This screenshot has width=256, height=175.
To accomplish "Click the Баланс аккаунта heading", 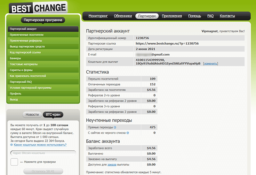I will pyautogui.click(x=103, y=141).
